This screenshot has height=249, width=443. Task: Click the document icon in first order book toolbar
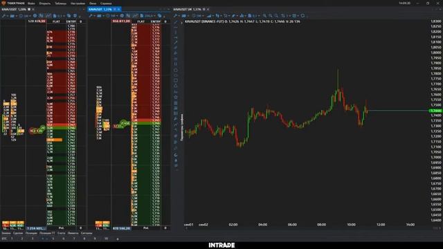click(55, 16)
